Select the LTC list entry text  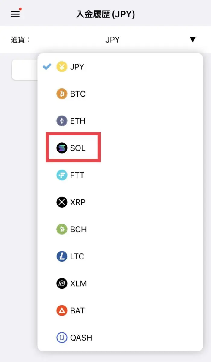(77, 256)
